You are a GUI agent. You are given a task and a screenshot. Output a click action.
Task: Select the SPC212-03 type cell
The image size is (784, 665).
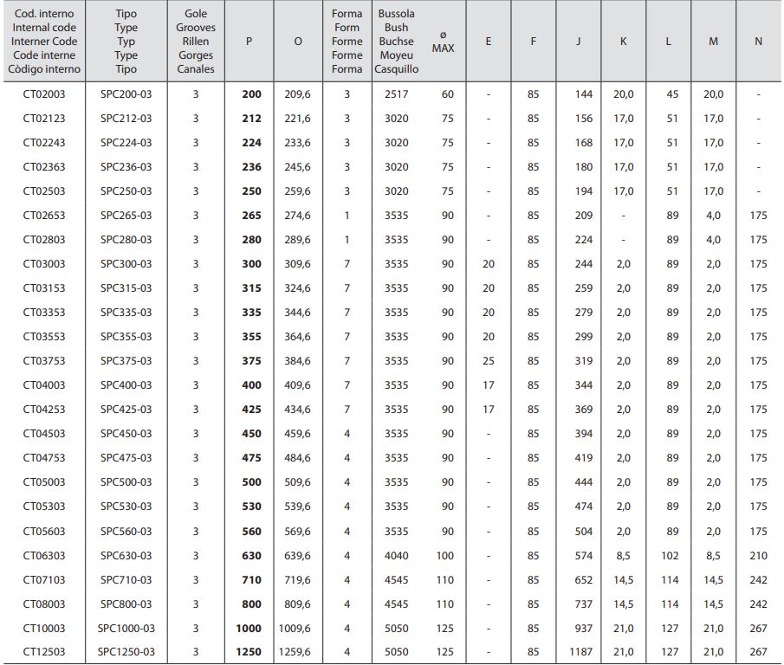[126, 119]
